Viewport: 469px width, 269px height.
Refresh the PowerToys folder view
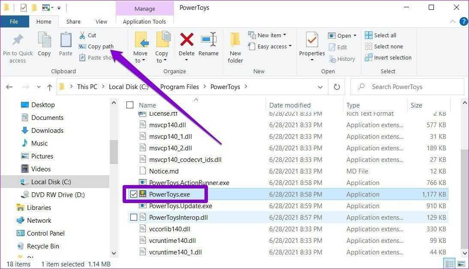click(x=337, y=87)
